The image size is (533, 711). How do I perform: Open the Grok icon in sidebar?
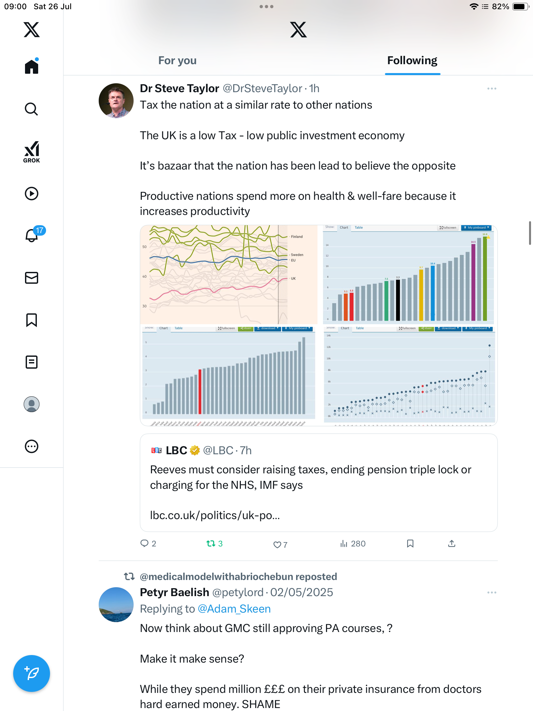[32, 152]
